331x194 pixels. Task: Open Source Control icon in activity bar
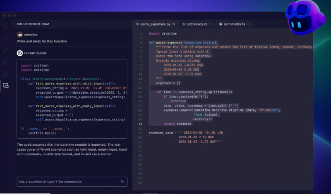point(6,50)
